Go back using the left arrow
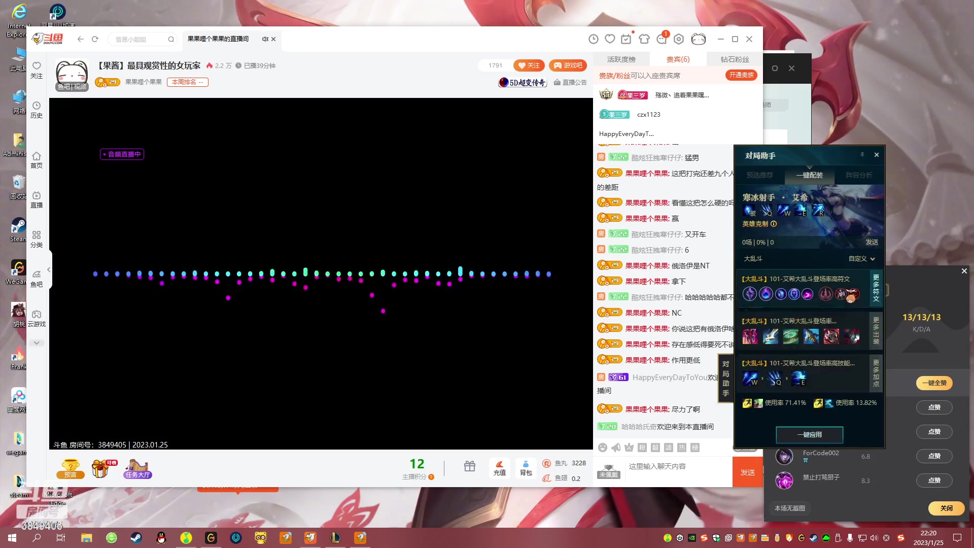Screen dimensions: 974x548 81,39
